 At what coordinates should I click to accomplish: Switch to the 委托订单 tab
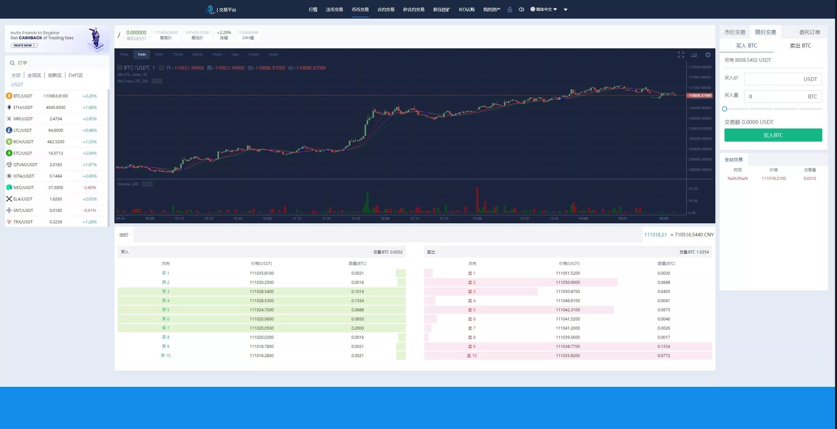click(810, 32)
